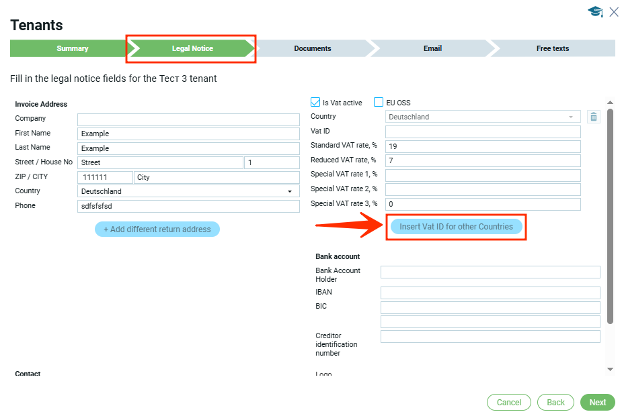The width and height of the screenshot is (622, 414).
Task: Uncheck the Is Vat active checkbox
Action: 315,103
